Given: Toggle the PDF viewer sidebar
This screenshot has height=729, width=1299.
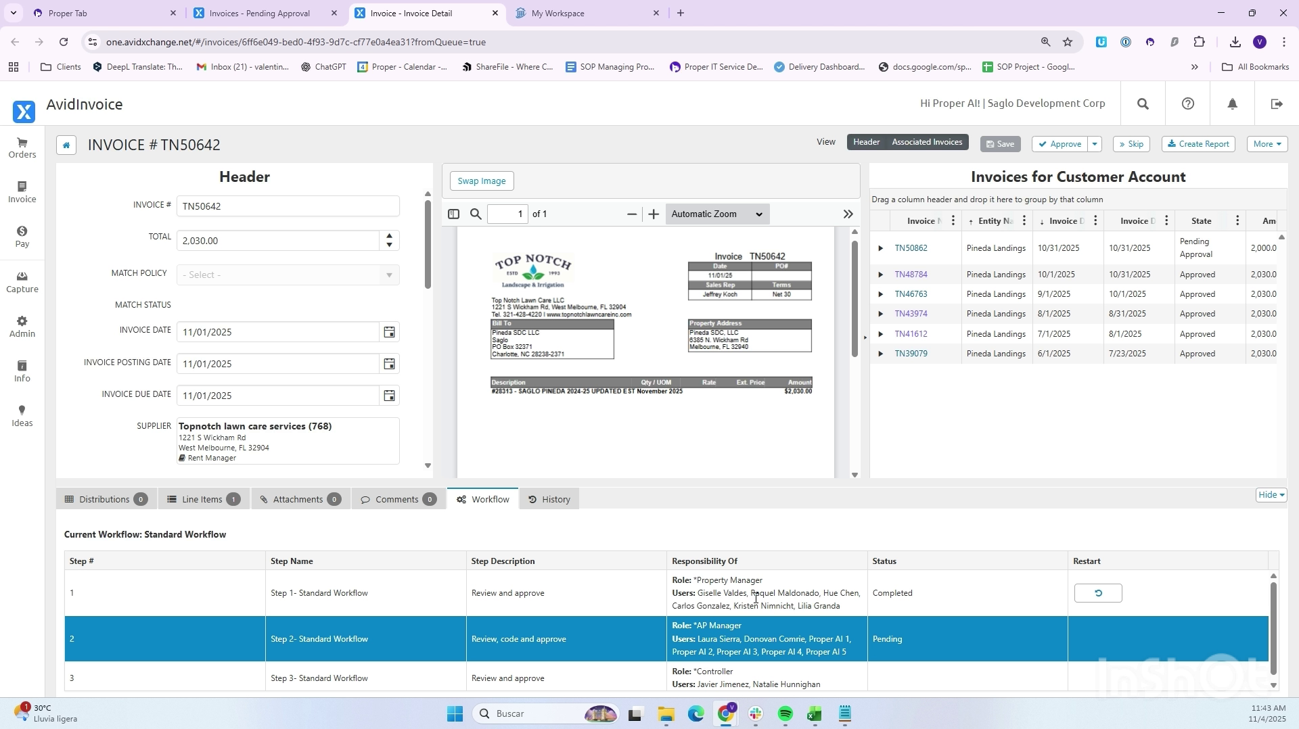Looking at the screenshot, I should (x=454, y=214).
